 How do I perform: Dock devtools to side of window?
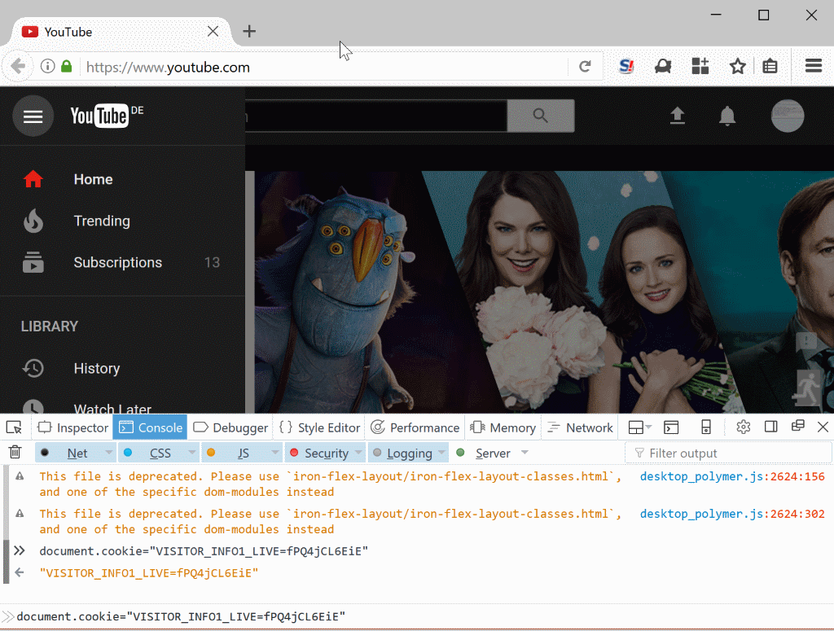click(770, 427)
